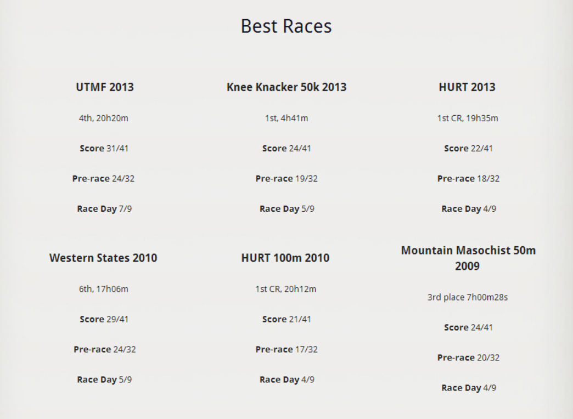The width and height of the screenshot is (573, 419).
Task: Click the 4th, 20h20m result text
Action: [x=103, y=118]
